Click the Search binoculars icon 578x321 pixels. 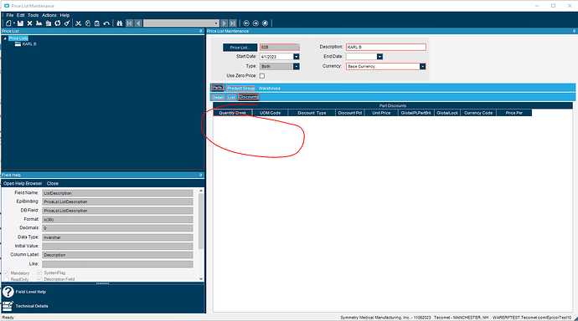tap(120, 23)
